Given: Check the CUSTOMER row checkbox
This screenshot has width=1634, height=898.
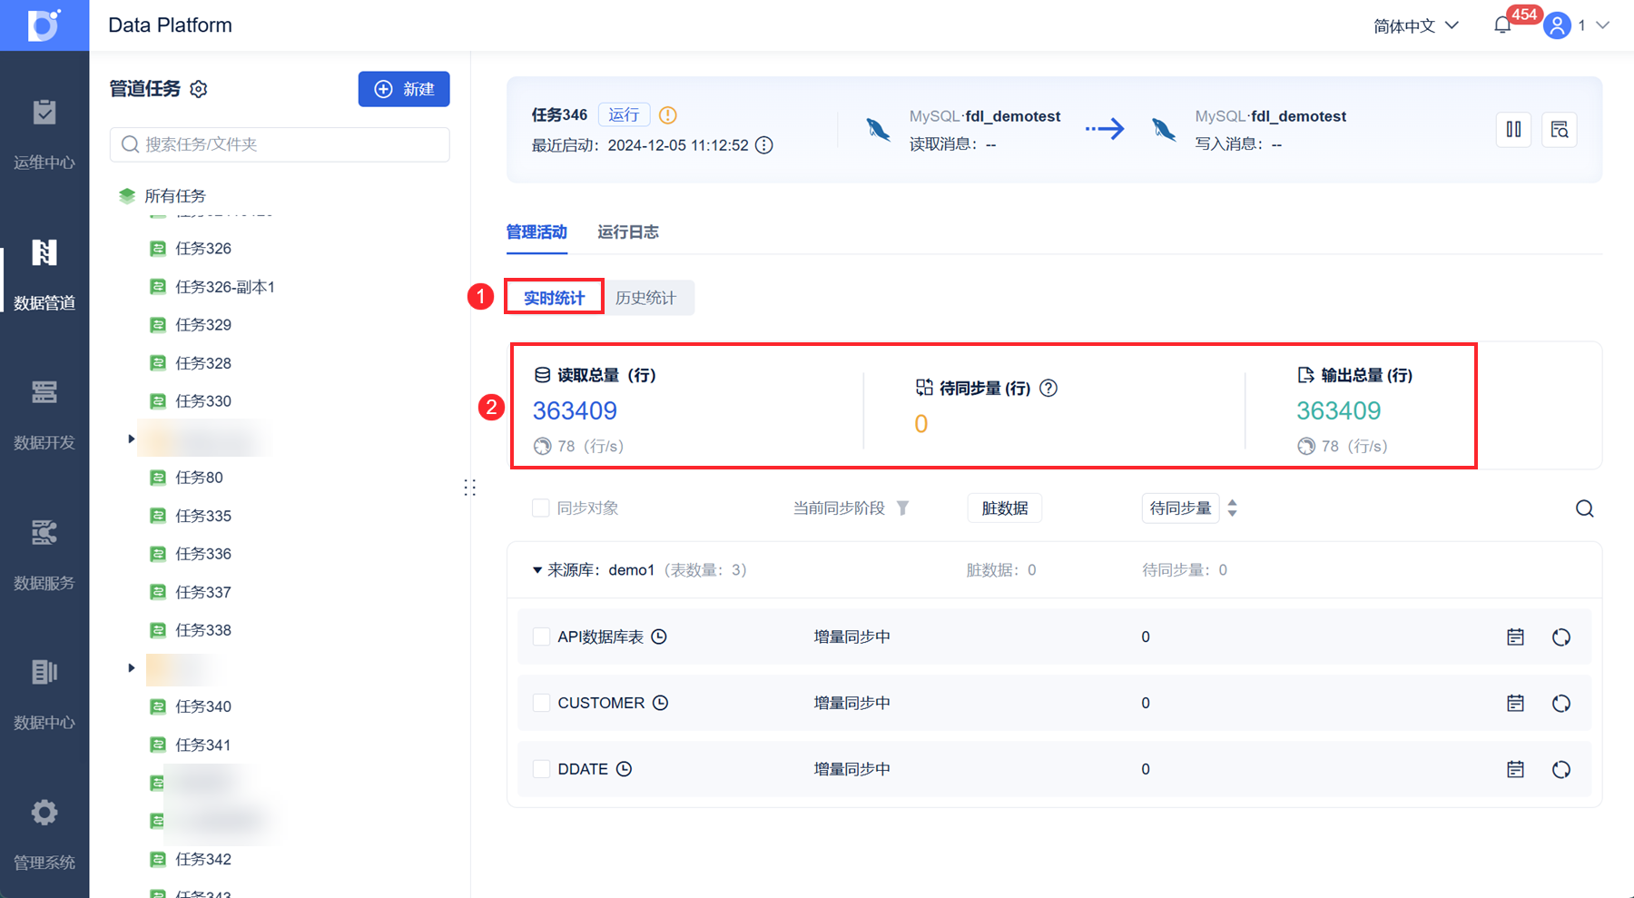Looking at the screenshot, I should (x=541, y=703).
